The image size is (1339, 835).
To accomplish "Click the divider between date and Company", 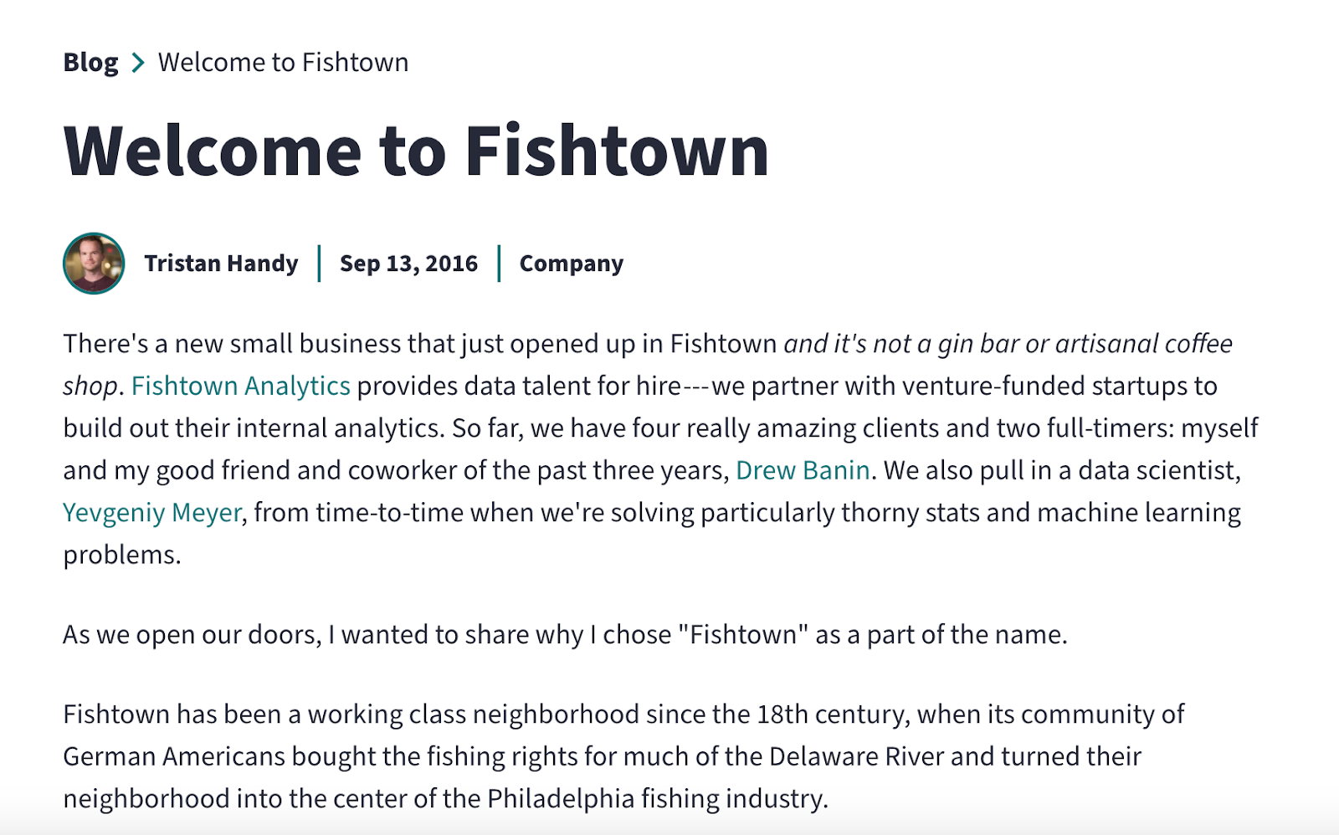I will coord(499,264).
